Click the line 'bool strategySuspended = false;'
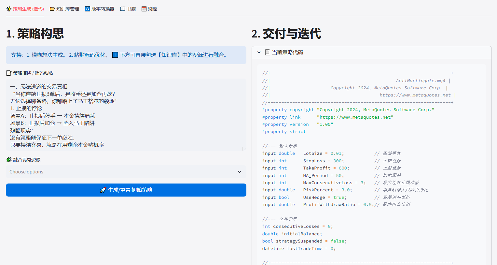 pyautogui.click(x=304, y=241)
